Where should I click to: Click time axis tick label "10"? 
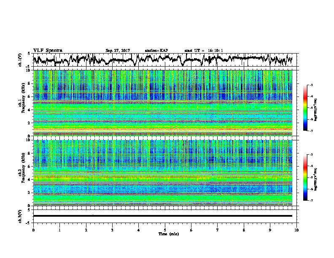[296, 230]
